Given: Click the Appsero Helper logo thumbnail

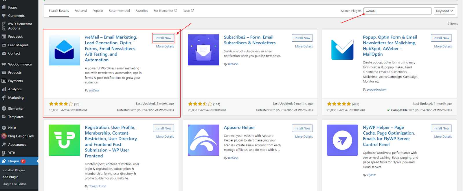Looking at the screenshot, I should click(203, 140).
